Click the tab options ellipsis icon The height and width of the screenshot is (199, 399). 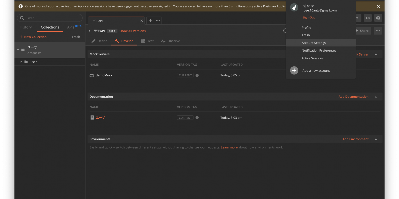click(x=158, y=21)
